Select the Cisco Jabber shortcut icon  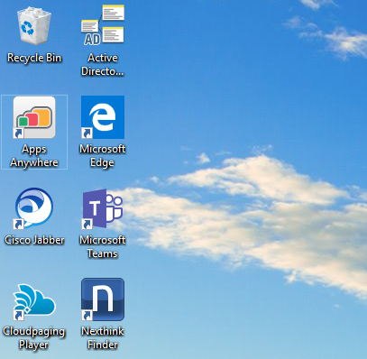pyautogui.click(x=33, y=208)
